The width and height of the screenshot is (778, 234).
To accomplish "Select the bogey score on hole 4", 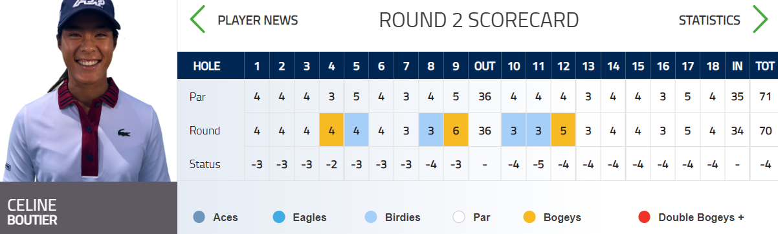I will pos(331,131).
